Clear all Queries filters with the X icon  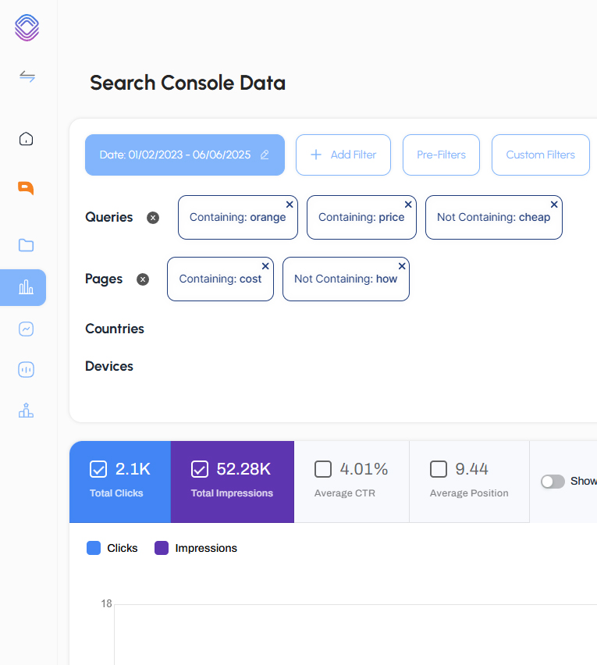pyautogui.click(x=153, y=218)
